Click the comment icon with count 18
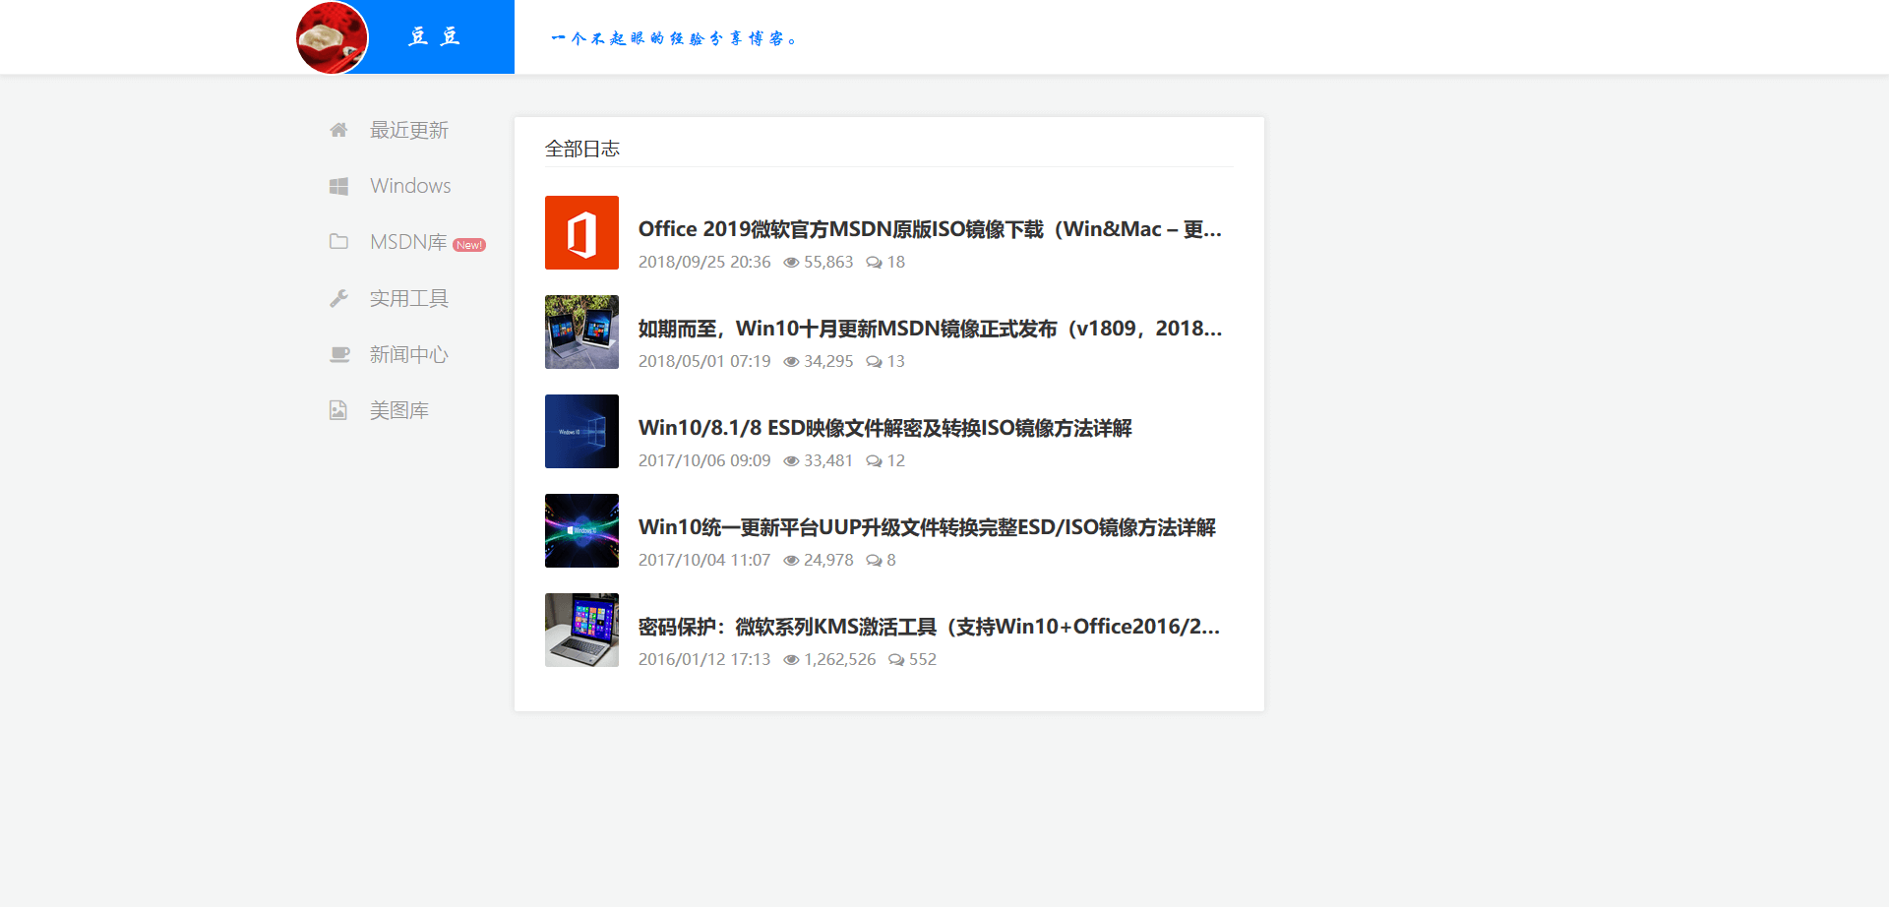Screen dimensions: 1889x907 click(x=875, y=262)
